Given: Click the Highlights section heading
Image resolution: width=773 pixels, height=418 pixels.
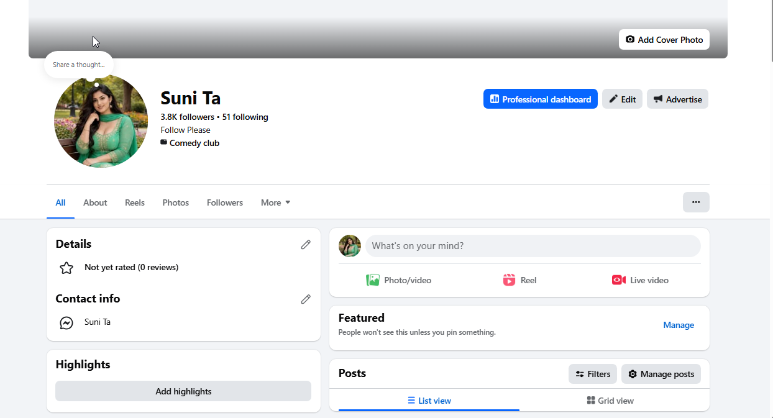Looking at the screenshot, I should point(83,365).
